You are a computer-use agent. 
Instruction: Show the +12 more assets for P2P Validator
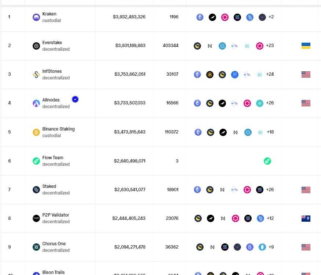tap(270, 218)
